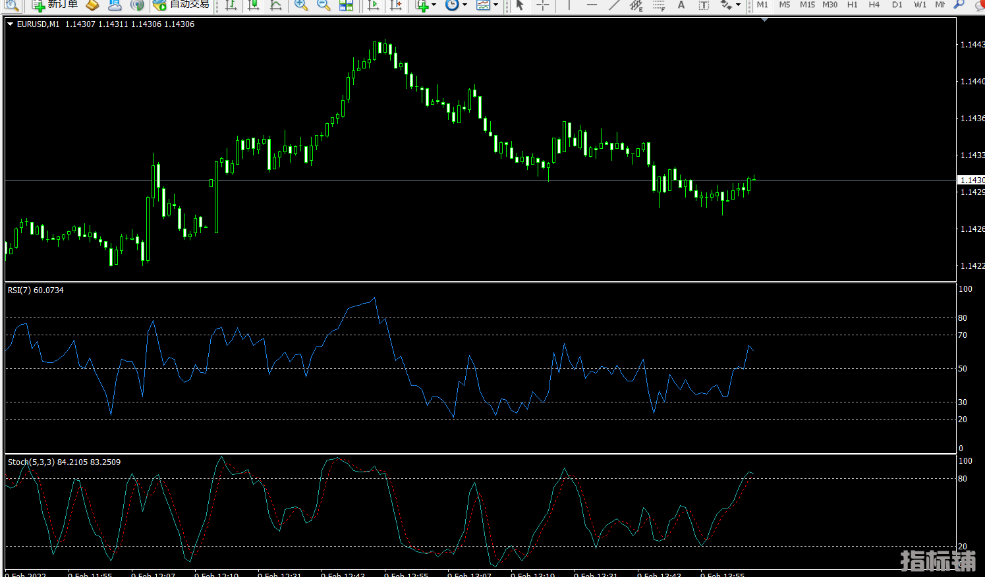Click the zoom out magnifier icon

pyautogui.click(x=323, y=5)
